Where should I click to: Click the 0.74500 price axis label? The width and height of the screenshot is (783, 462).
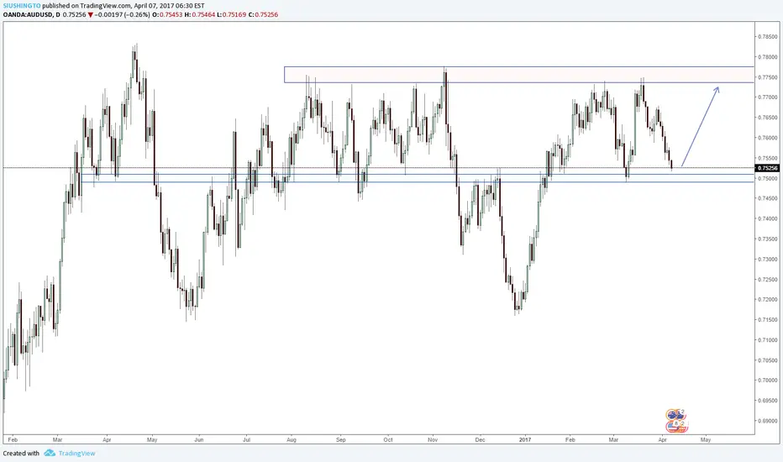click(x=768, y=198)
